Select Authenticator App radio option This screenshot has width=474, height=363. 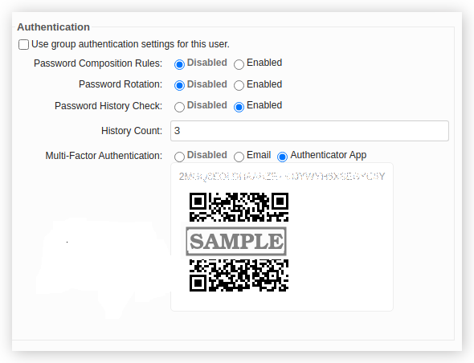(x=282, y=157)
